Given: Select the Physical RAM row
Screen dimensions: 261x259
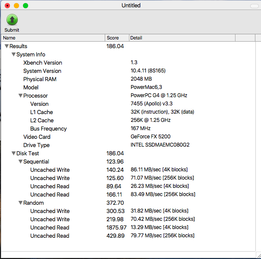Looking at the screenshot, I should [128, 79].
